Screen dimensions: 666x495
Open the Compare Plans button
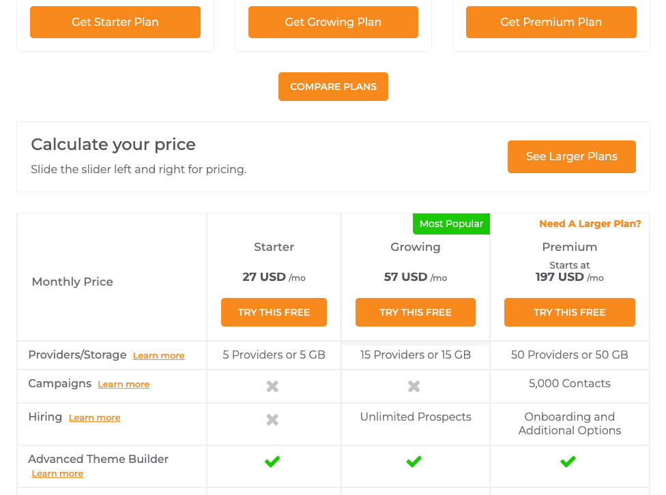(x=333, y=87)
